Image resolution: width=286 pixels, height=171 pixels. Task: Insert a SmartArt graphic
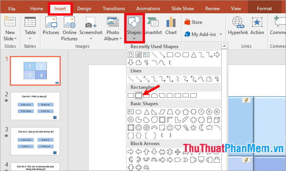153,25
